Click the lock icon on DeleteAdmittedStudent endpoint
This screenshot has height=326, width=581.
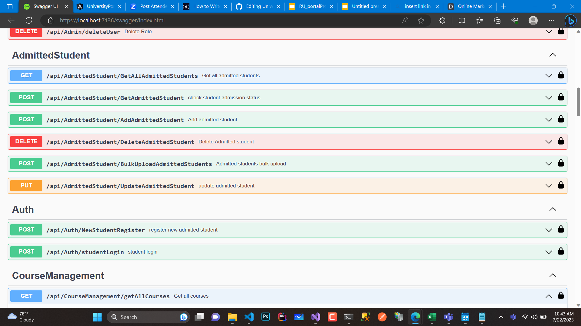click(x=561, y=141)
